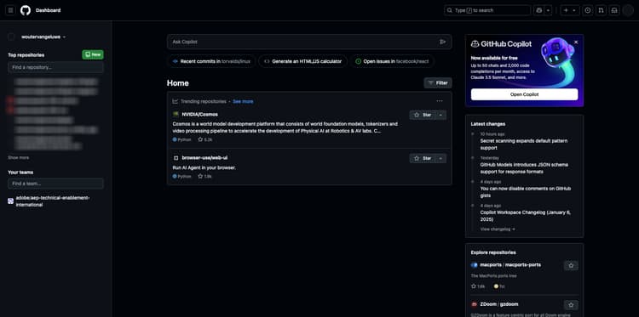This screenshot has width=639, height=317.
Task: Create a New repository button
Action: (x=93, y=54)
